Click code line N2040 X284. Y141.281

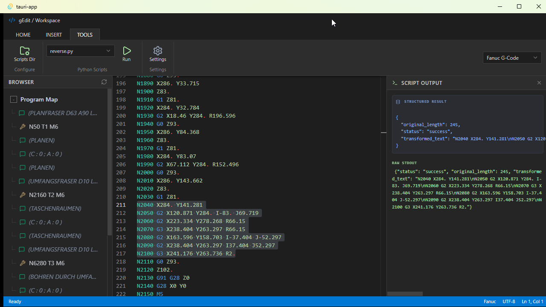click(x=170, y=205)
